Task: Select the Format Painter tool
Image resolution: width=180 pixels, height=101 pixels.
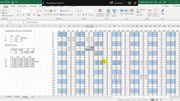Action: [x=8, y=16]
